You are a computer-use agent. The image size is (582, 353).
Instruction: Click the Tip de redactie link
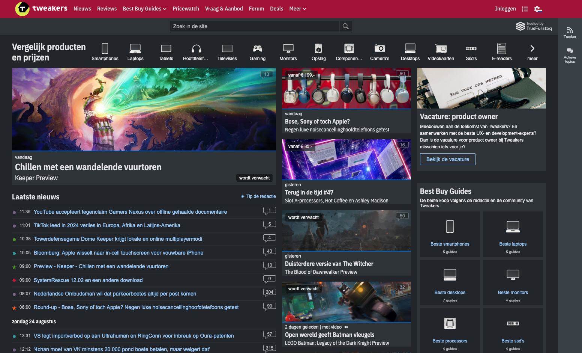click(x=259, y=196)
